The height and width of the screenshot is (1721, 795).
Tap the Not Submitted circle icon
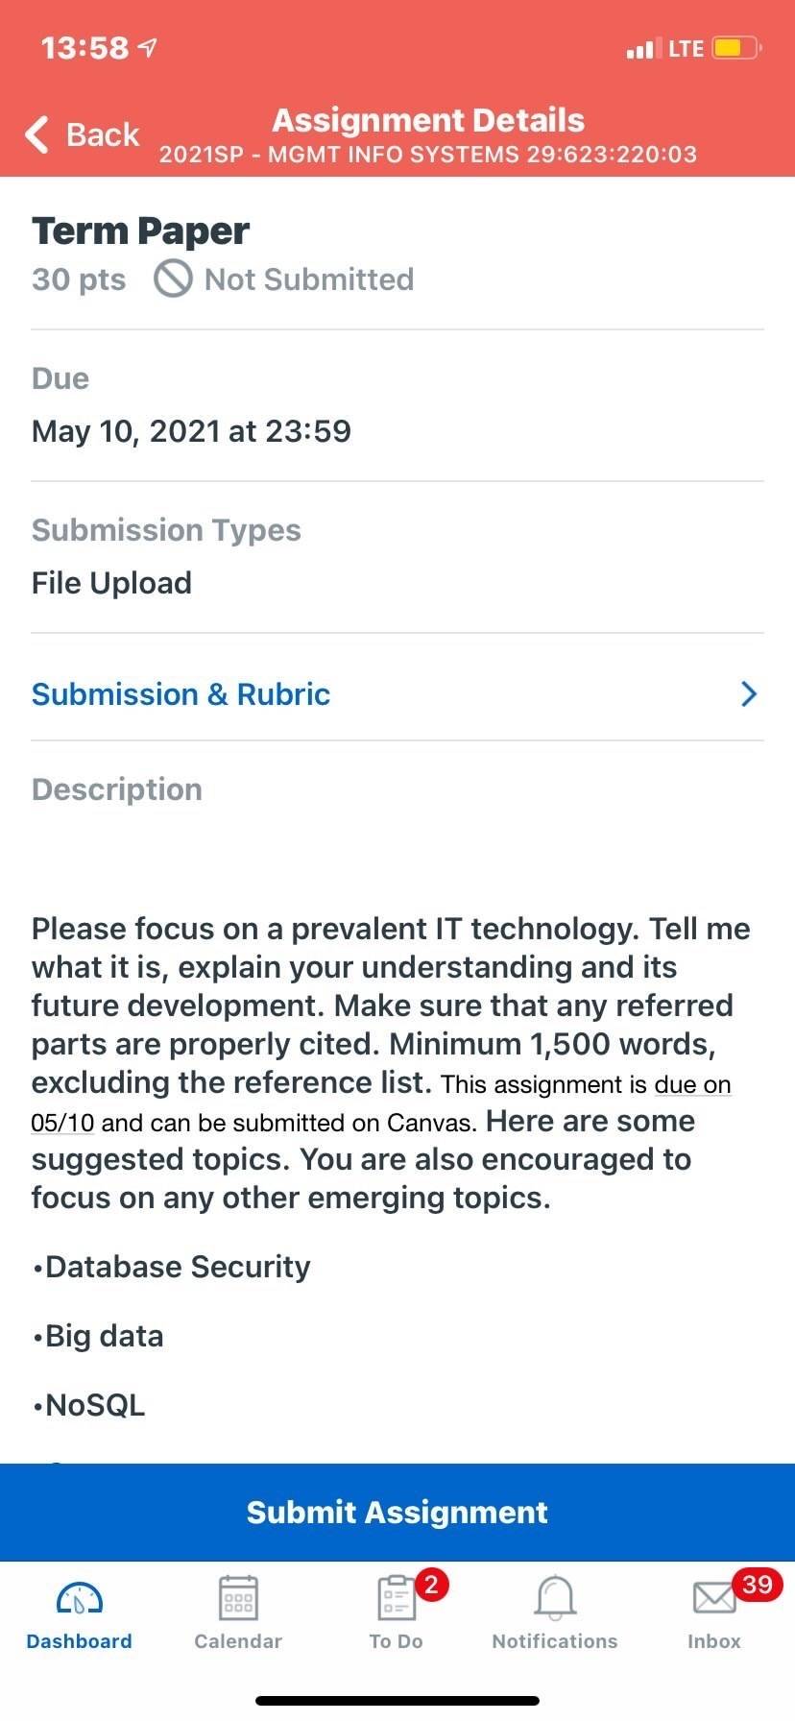tap(173, 279)
